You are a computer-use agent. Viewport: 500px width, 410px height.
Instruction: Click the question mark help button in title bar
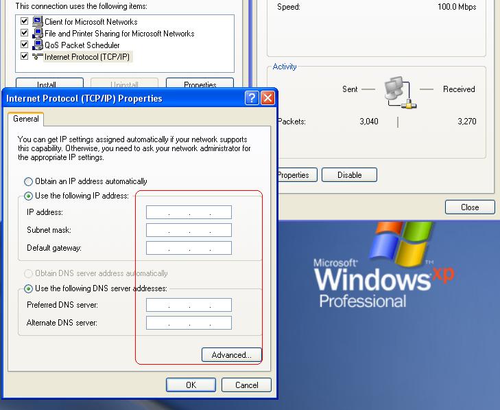click(252, 98)
